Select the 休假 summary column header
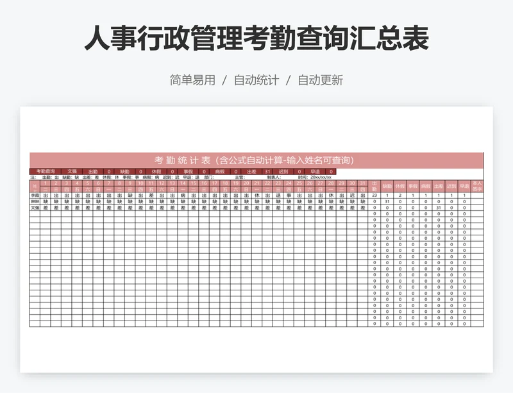The height and width of the screenshot is (393, 513). tap(399, 186)
